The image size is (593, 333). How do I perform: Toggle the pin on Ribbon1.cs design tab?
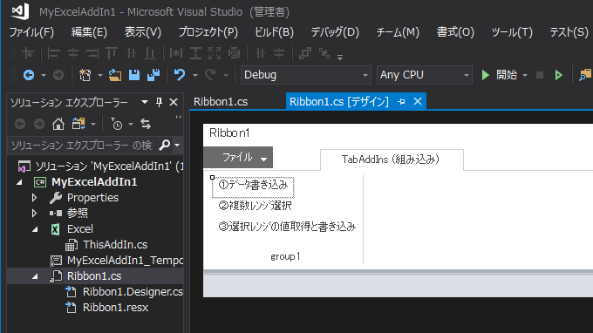coord(401,102)
